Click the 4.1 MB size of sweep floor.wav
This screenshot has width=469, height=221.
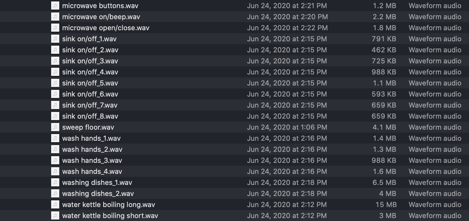(384, 127)
